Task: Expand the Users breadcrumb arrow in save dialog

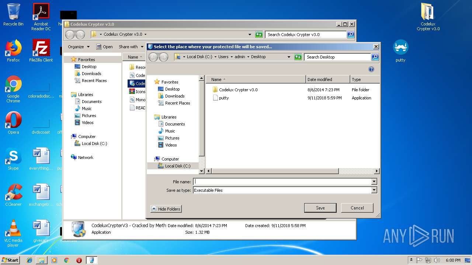Action: (231, 57)
